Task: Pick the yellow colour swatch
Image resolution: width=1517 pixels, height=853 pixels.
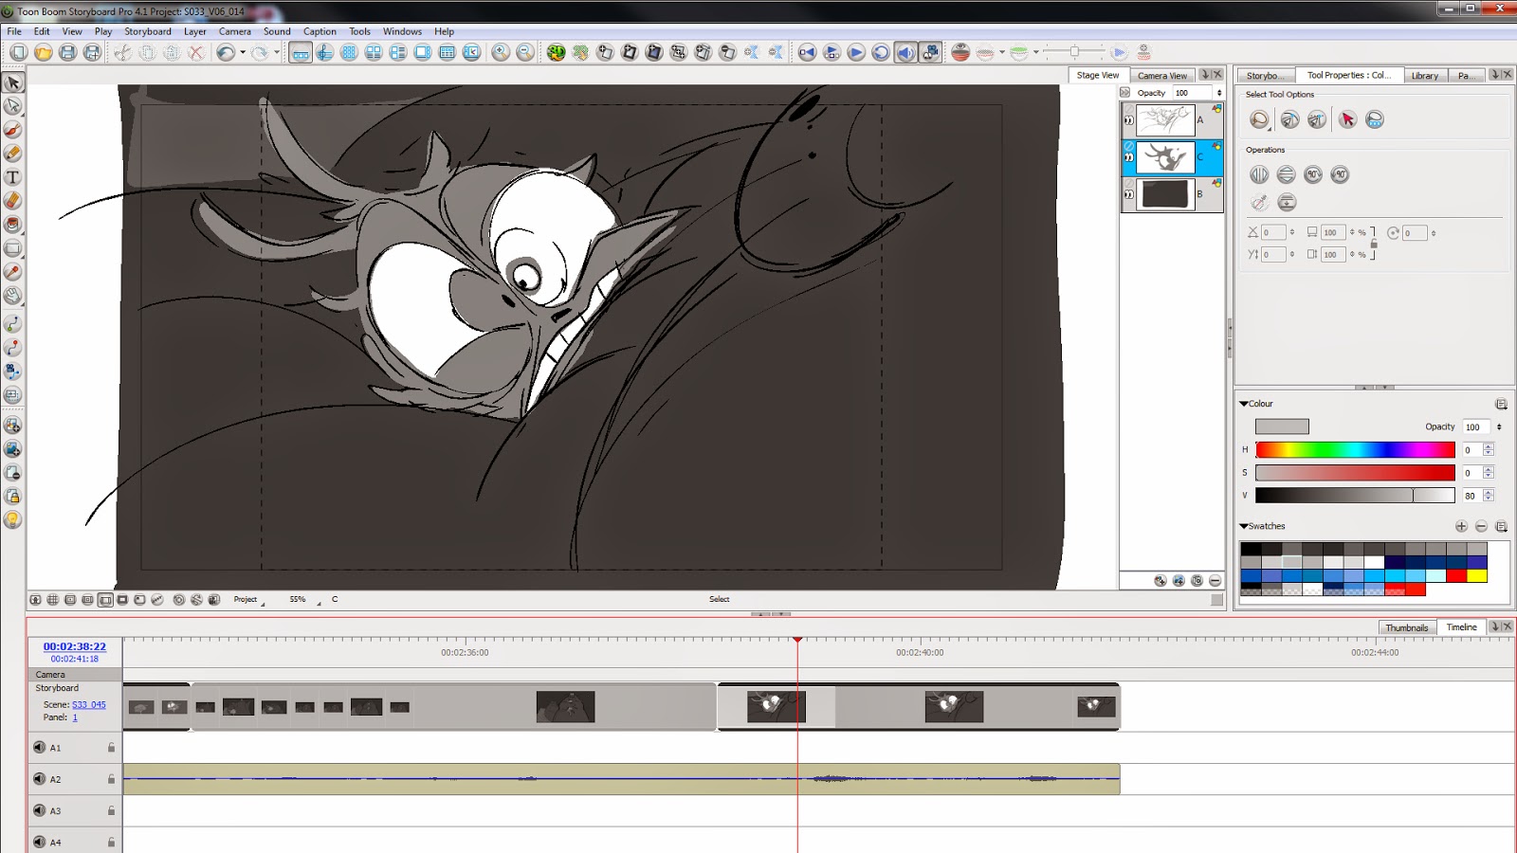Action: tap(1477, 575)
